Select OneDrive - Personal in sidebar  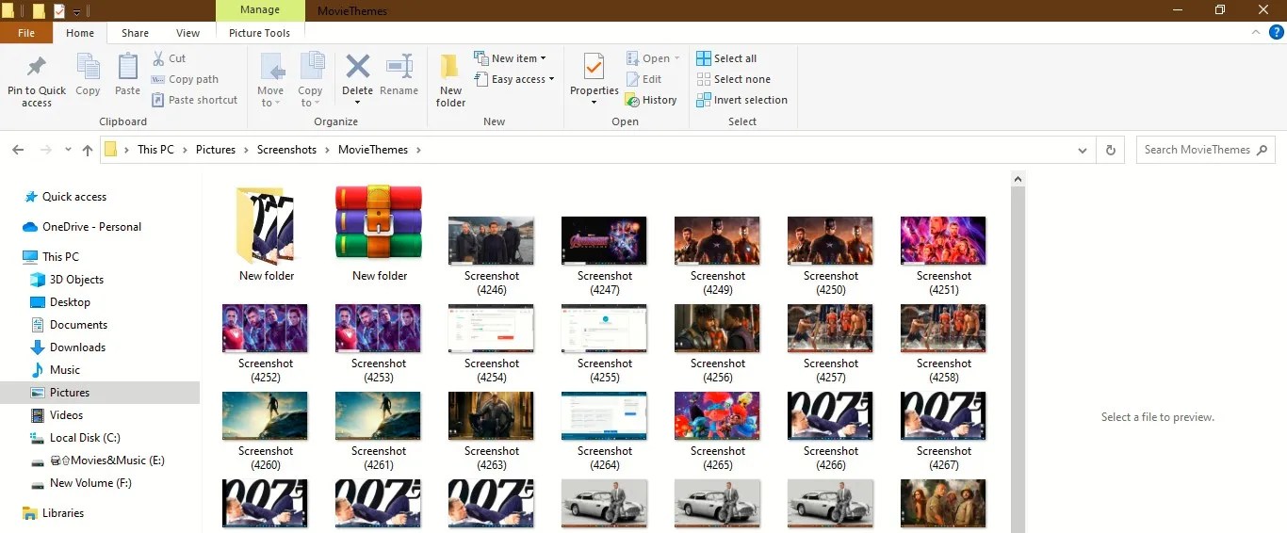tap(91, 227)
